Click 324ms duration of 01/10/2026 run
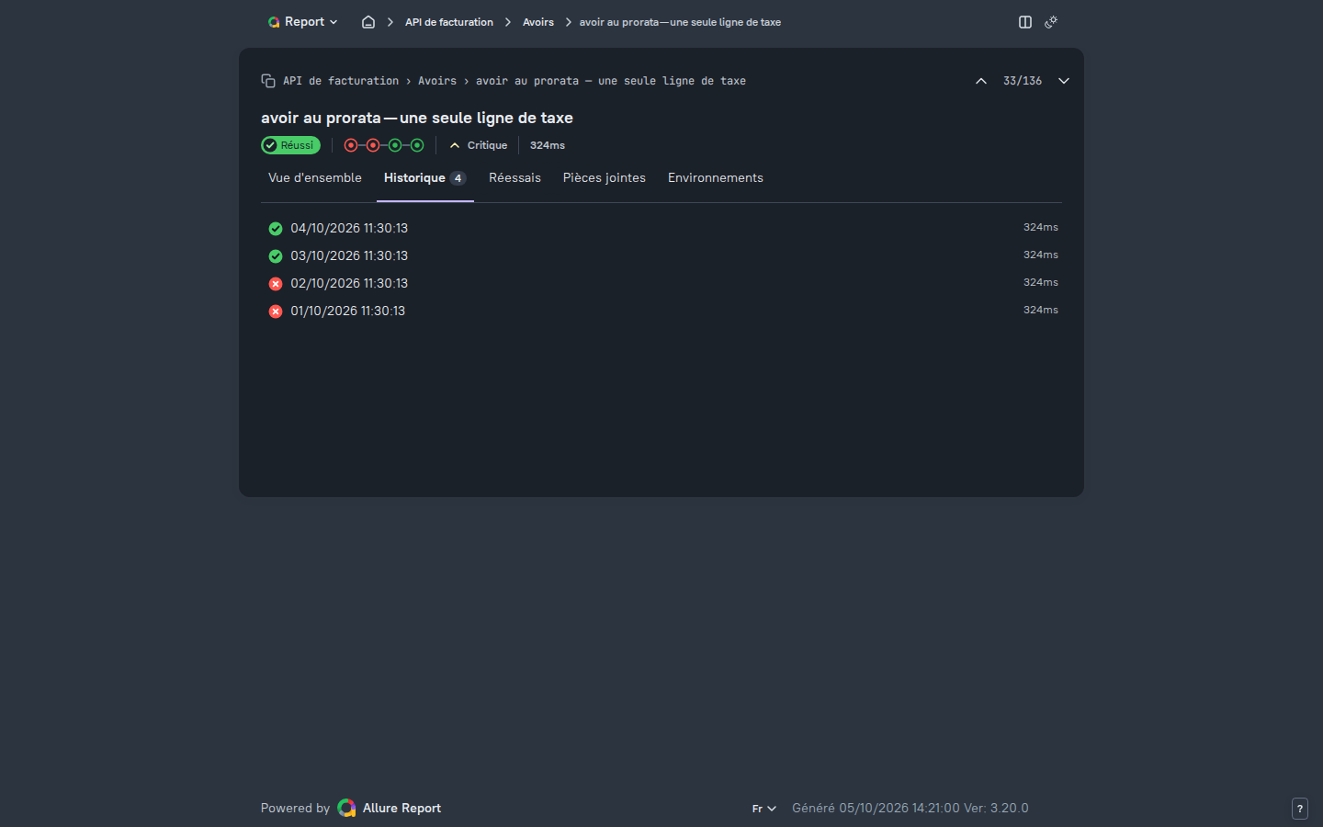Image resolution: width=1323 pixels, height=827 pixels. [x=1041, y=310]
